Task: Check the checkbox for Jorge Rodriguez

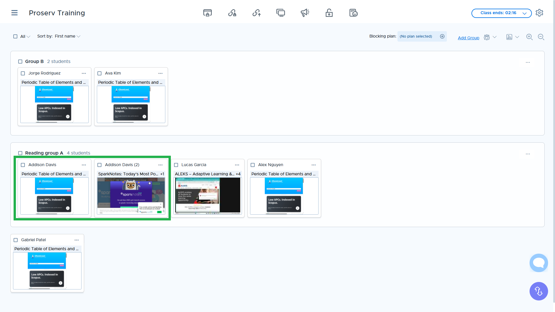Action: click(x=23, y=73)
